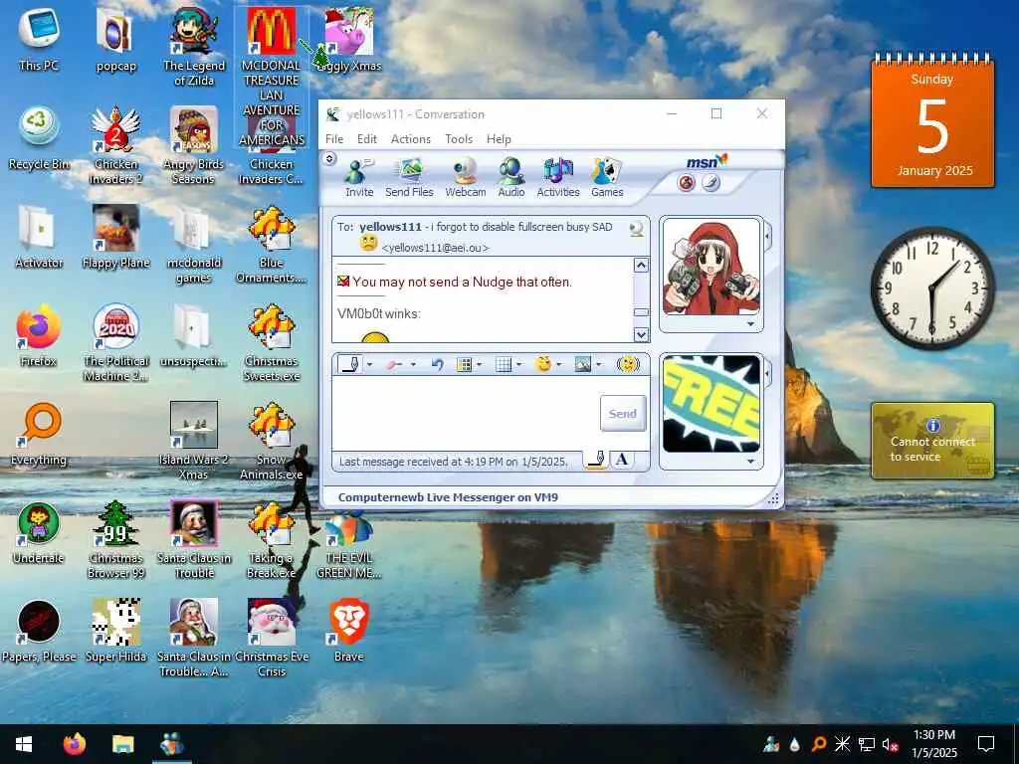Click the yellows111 contact name
Image resolution: width=1019 pixels, height=764 pixels.
click(x=390, y=227)
